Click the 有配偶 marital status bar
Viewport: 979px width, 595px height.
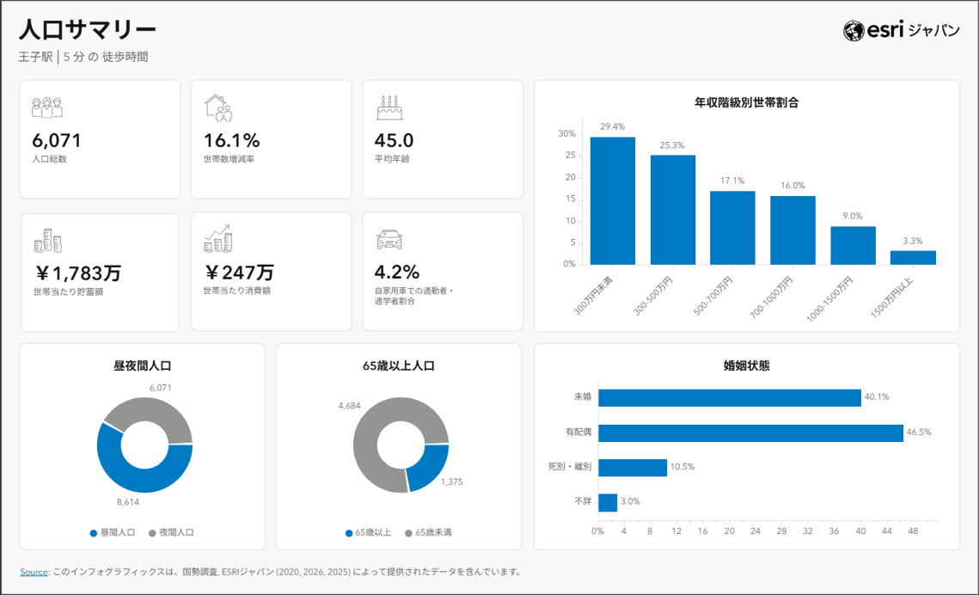[750, 432]
